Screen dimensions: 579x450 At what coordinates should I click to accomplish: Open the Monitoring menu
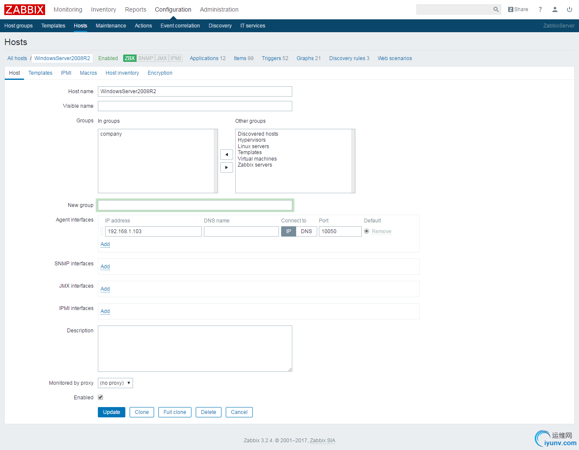tap(68, 9)
